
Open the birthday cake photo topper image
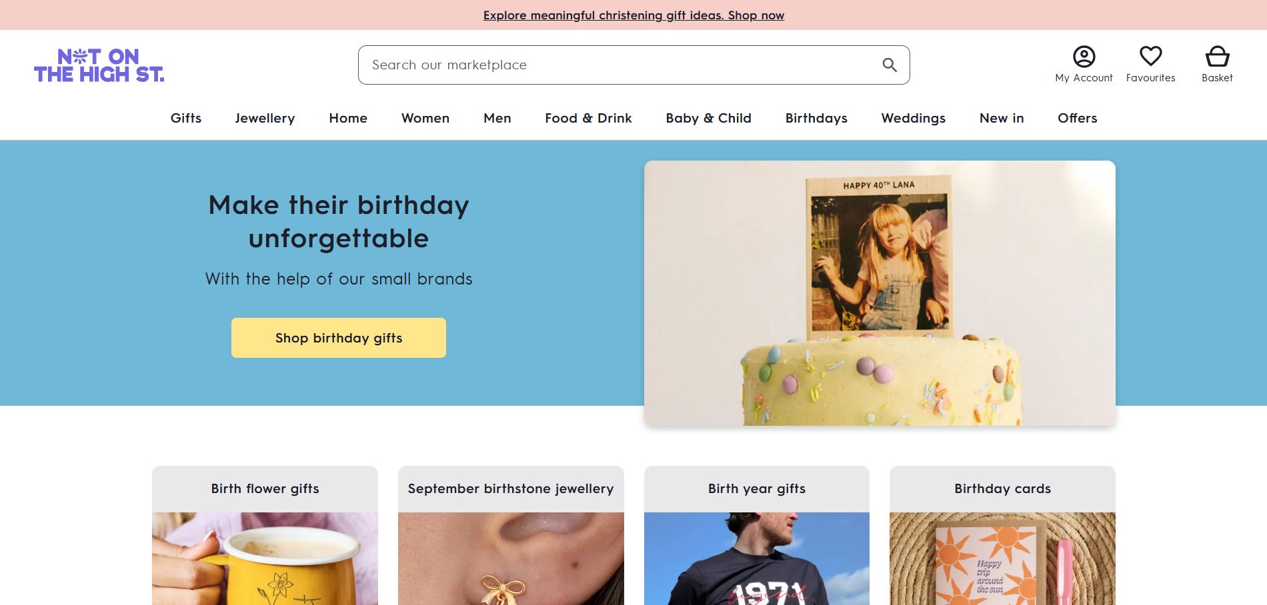point(880,293)
